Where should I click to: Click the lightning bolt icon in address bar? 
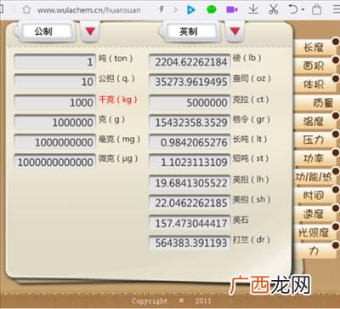161,10
